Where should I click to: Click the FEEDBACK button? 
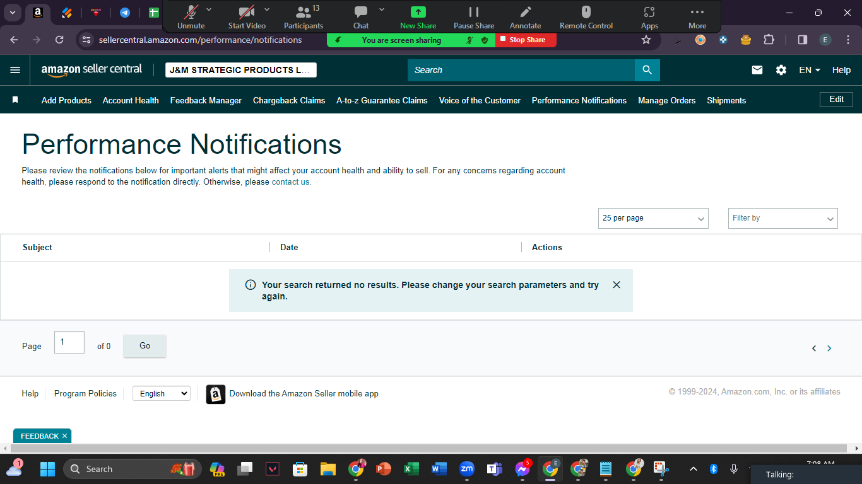tap(40, 436)
